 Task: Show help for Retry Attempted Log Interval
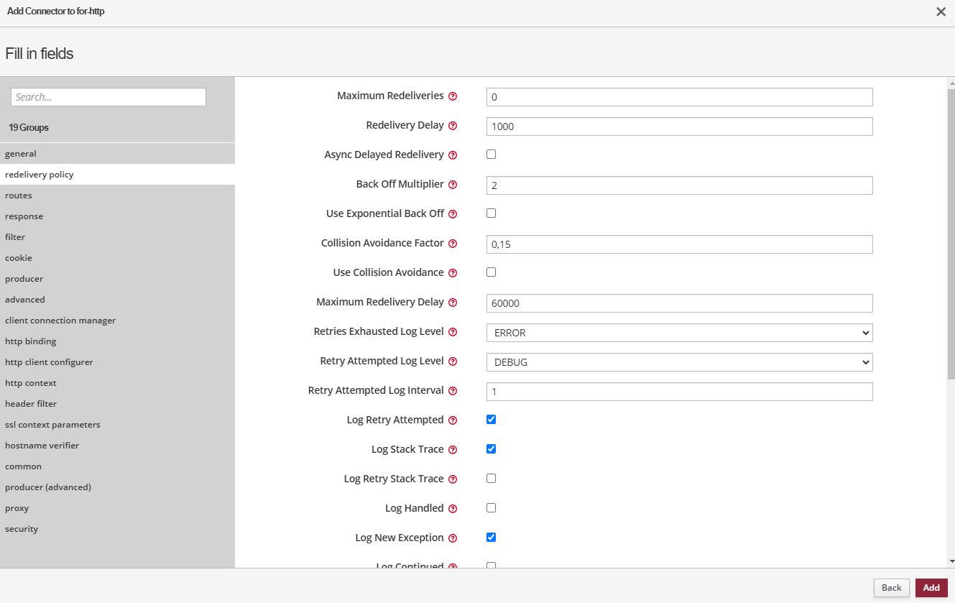(x=453, y=391)
